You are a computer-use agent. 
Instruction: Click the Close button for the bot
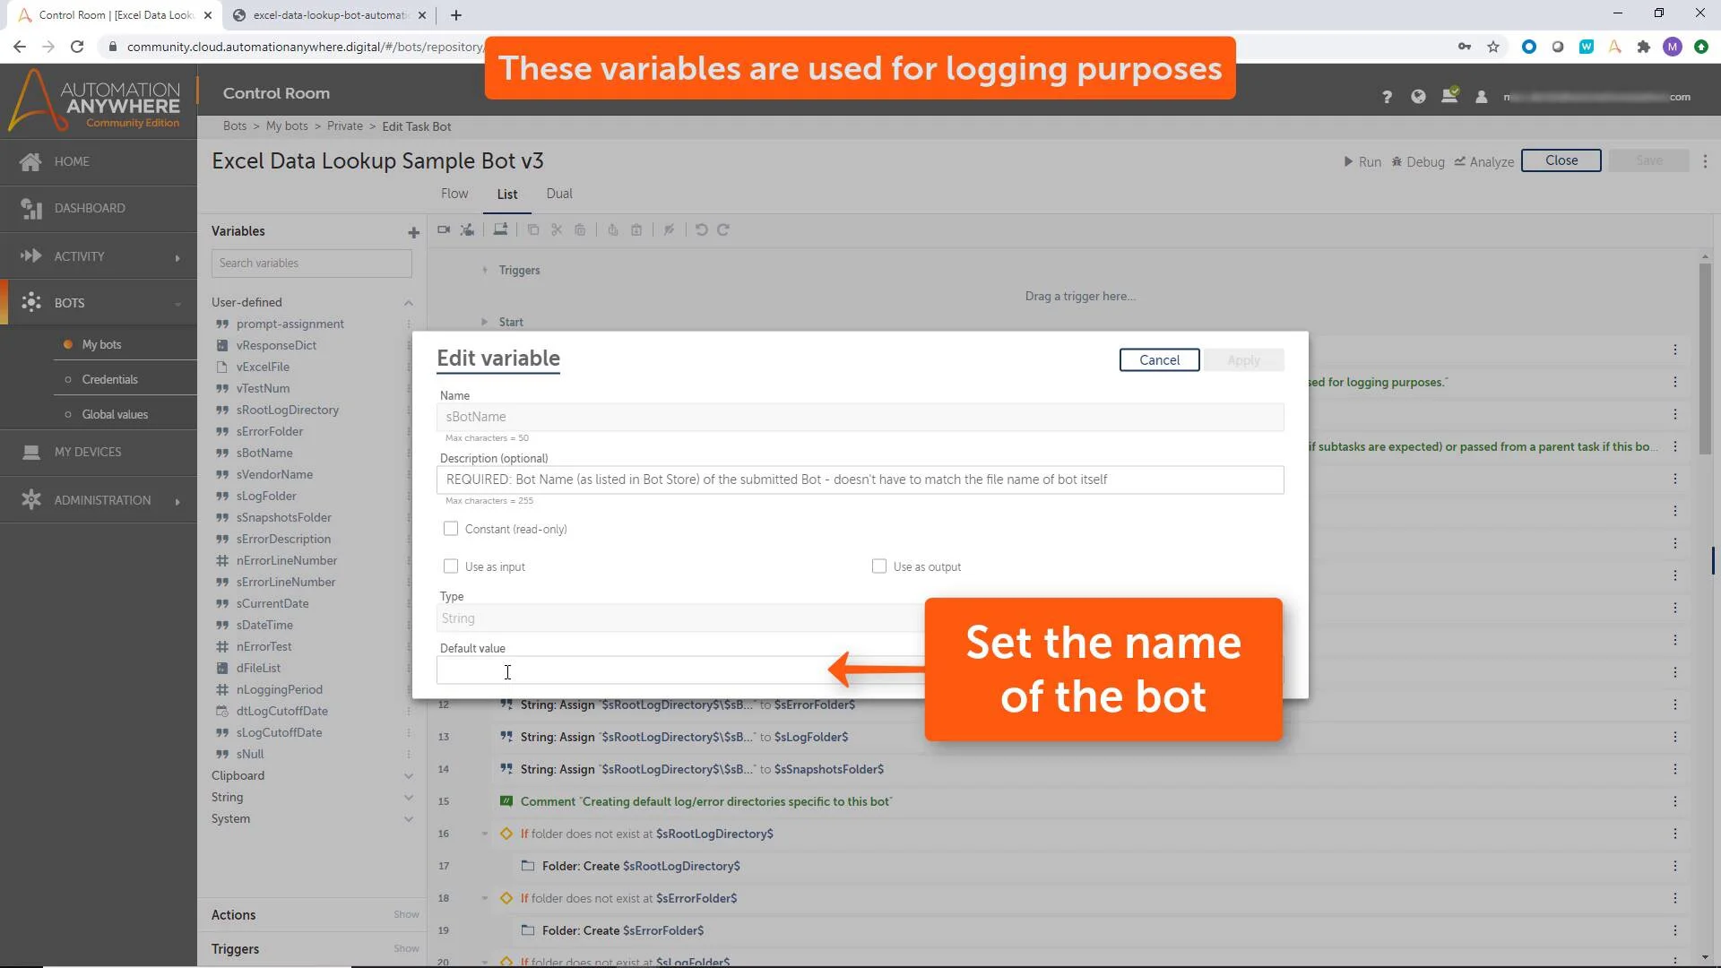pyautogui.click(x=1561, y=160)
